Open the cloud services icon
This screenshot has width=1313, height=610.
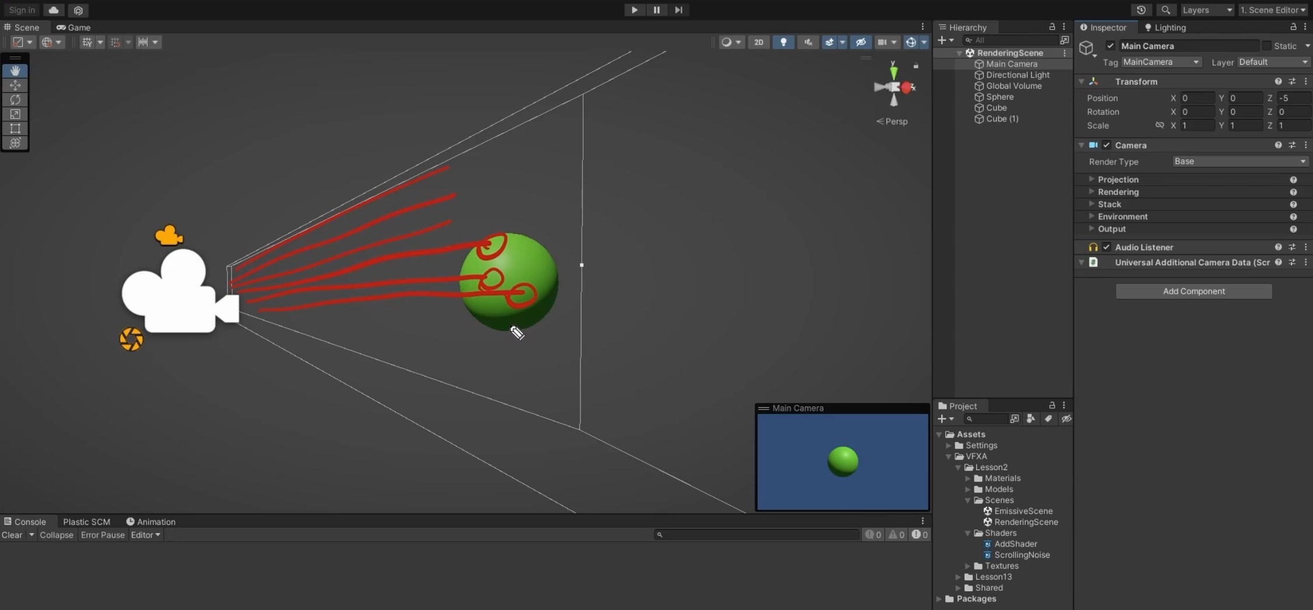54,10
